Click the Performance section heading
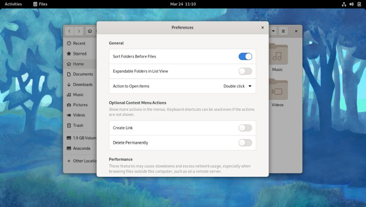 pyautogui.click(x=121, y=159)
